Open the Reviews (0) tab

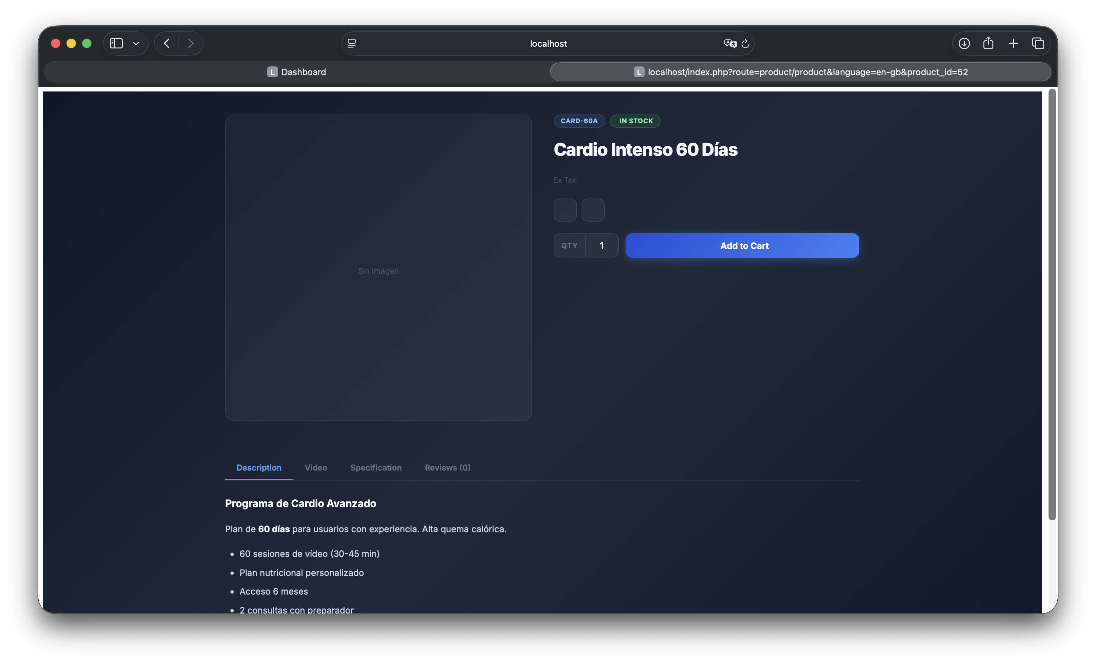point(447,468)
